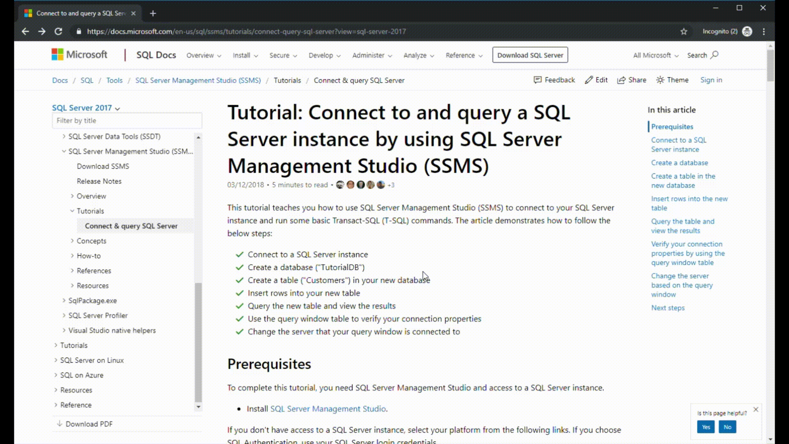Screen dimensions: 789x444
Task: Click the browser options menu icon
Action: [765, 31]
